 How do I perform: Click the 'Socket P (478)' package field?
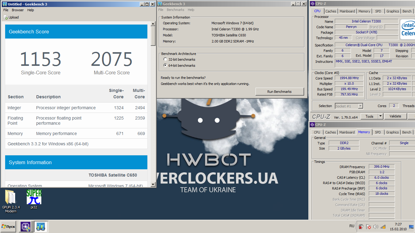[366, 32]
